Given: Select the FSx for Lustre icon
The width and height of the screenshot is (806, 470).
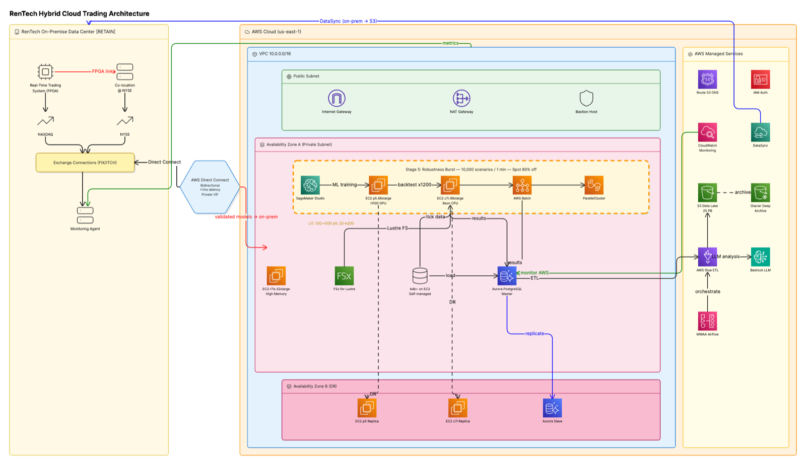Looking at the screenshot, I should pyautogui.click(x=345, y=276).
